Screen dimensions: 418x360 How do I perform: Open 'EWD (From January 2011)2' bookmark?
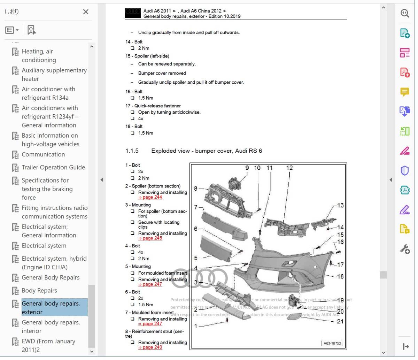click(x=48, y=345)
